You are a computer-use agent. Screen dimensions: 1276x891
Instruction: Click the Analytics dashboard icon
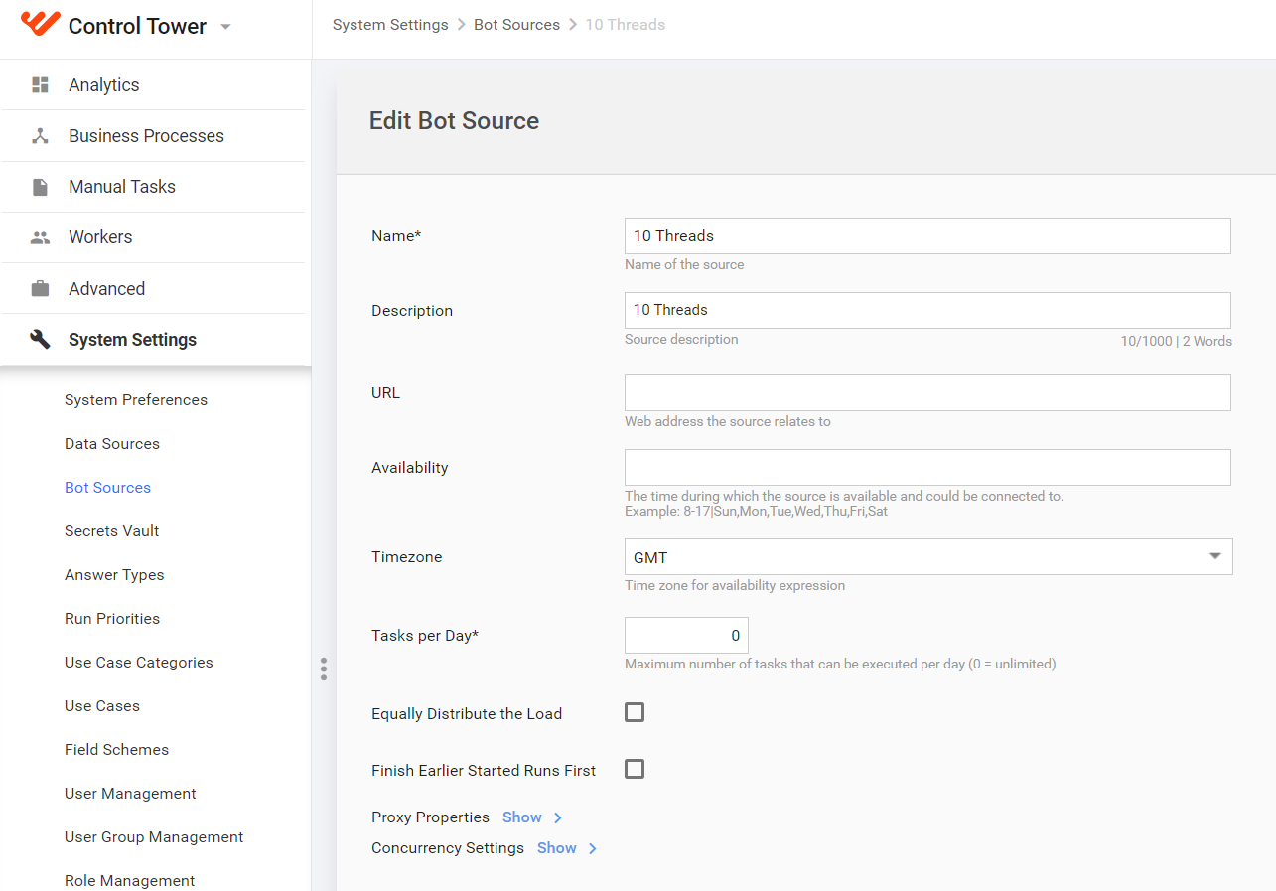(40, 84)
